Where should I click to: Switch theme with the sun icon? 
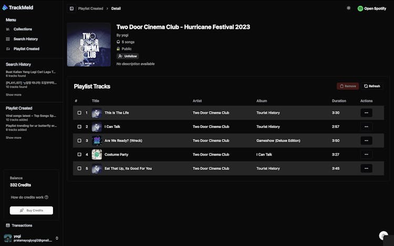coord(348,8)
